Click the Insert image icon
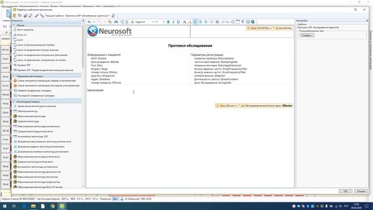373x210 pixels. (x=248, y=22)
